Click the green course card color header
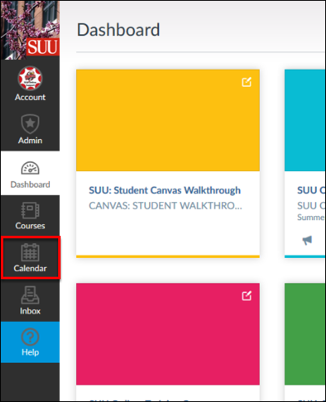Screen dimensions: 326x402 (x=305, y=334)
